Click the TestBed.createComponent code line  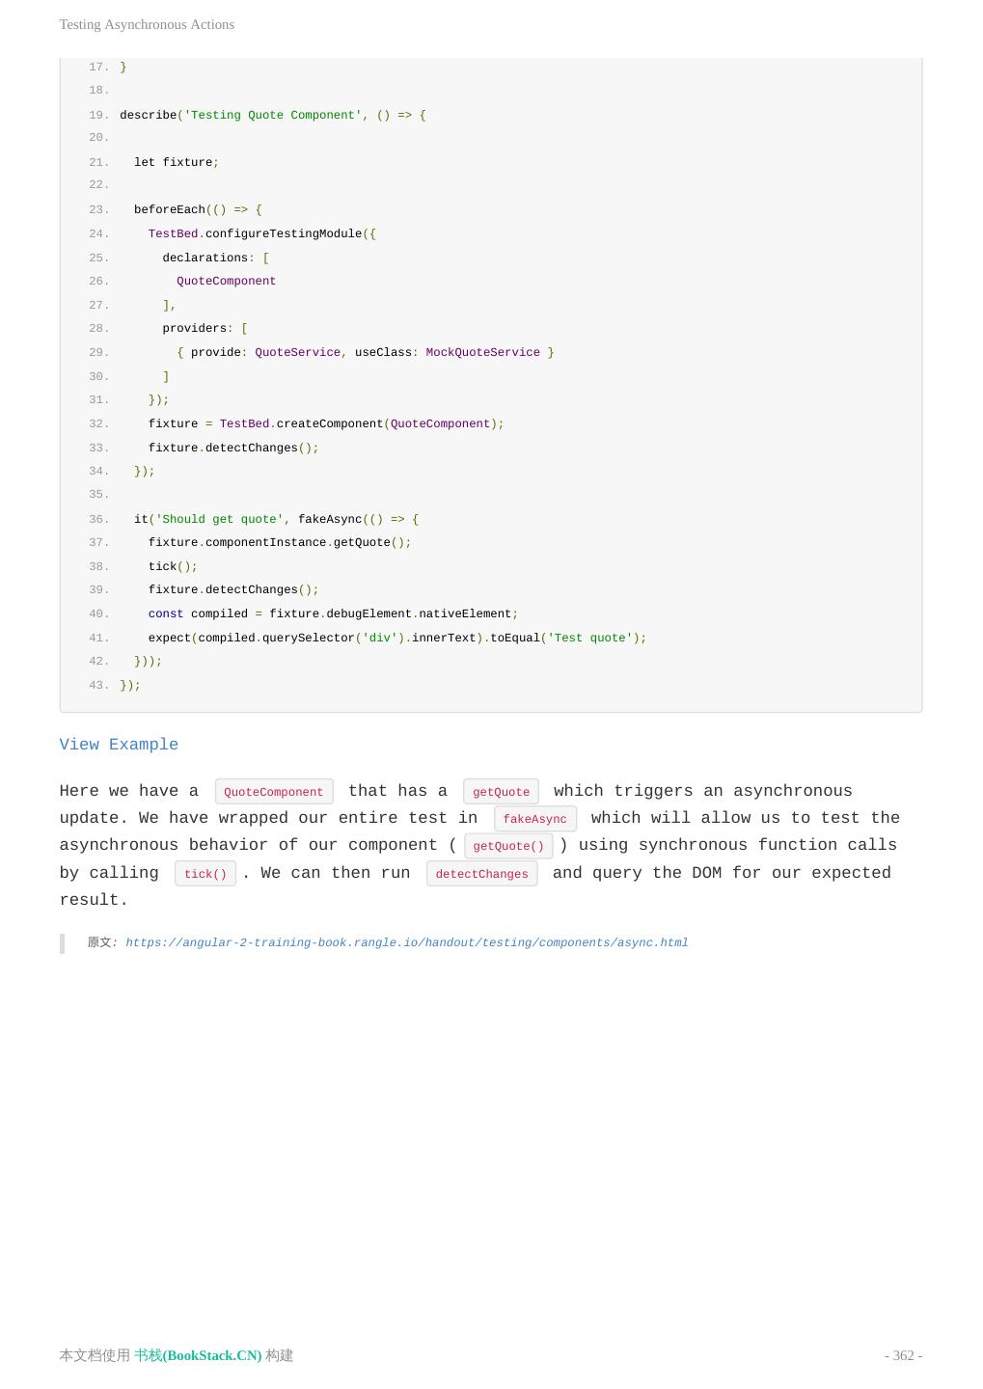(x=325, y=423)
